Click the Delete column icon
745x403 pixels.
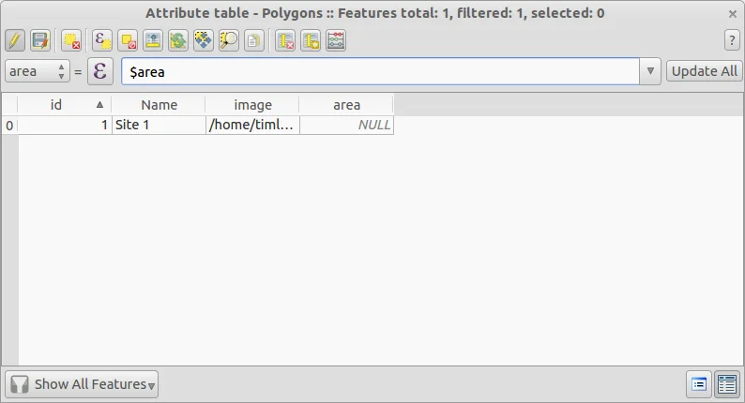(x=286, y=40)
